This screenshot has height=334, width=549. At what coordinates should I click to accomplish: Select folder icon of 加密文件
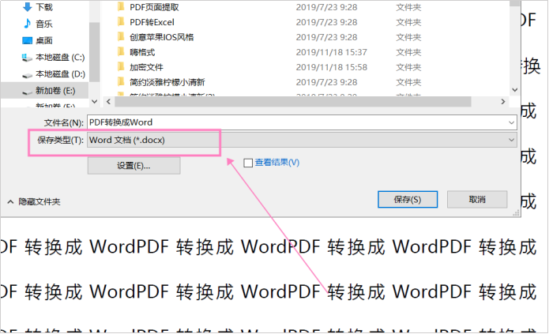coord(121,67)
